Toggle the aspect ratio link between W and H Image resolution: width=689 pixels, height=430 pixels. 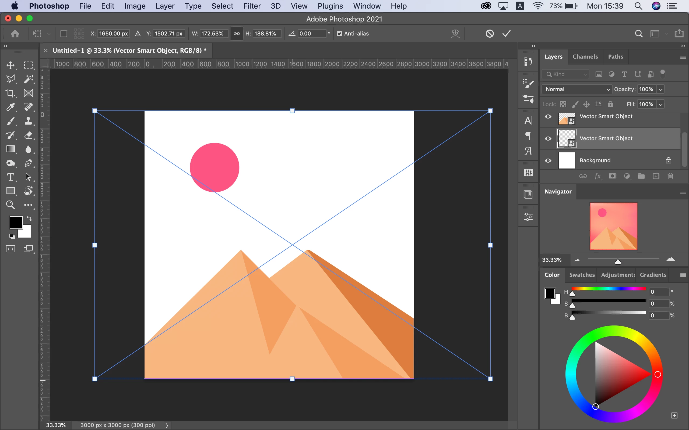pos(237,34)
